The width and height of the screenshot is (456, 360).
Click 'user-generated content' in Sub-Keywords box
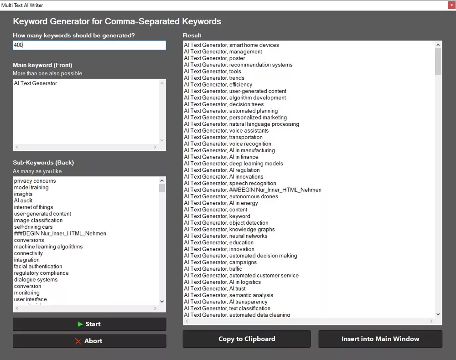tap(42, 214)
